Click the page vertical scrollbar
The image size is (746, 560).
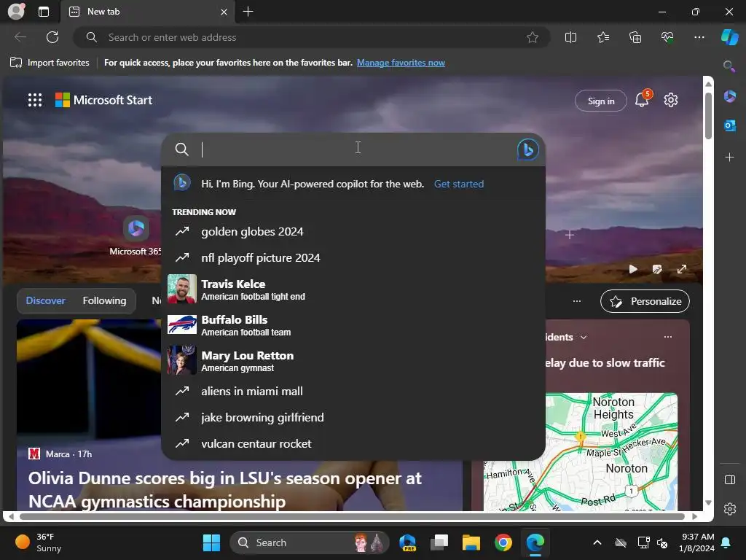[708, 116]
